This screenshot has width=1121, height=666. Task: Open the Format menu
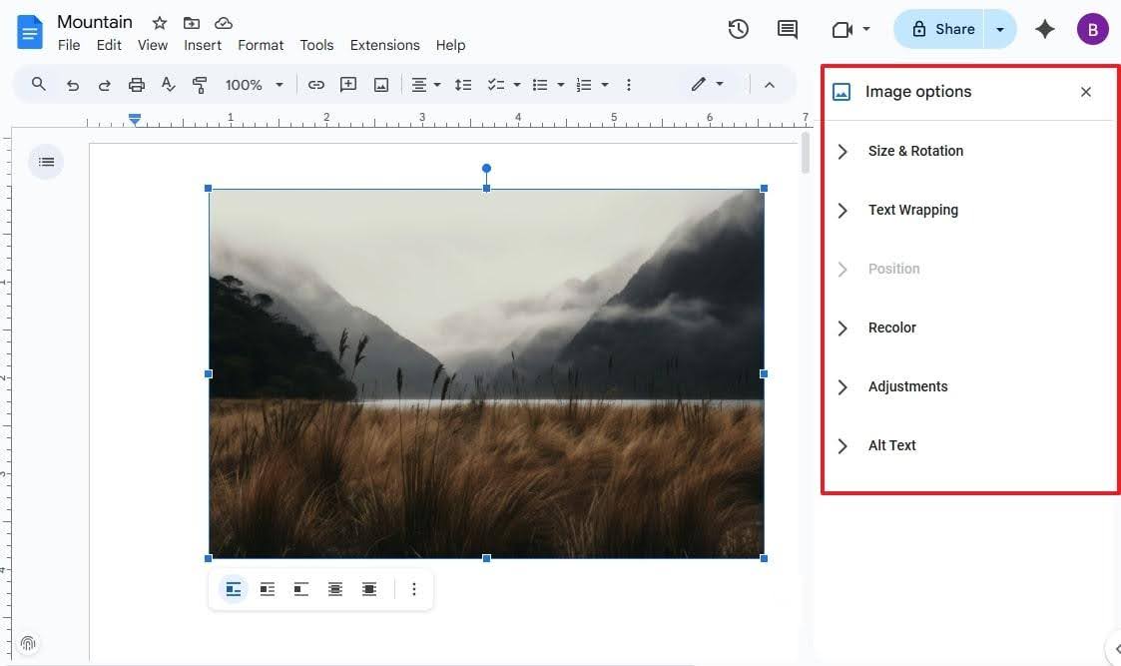click(x=261, y=45)
